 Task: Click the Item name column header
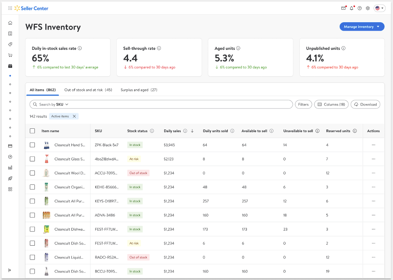(x=50, y=131)
